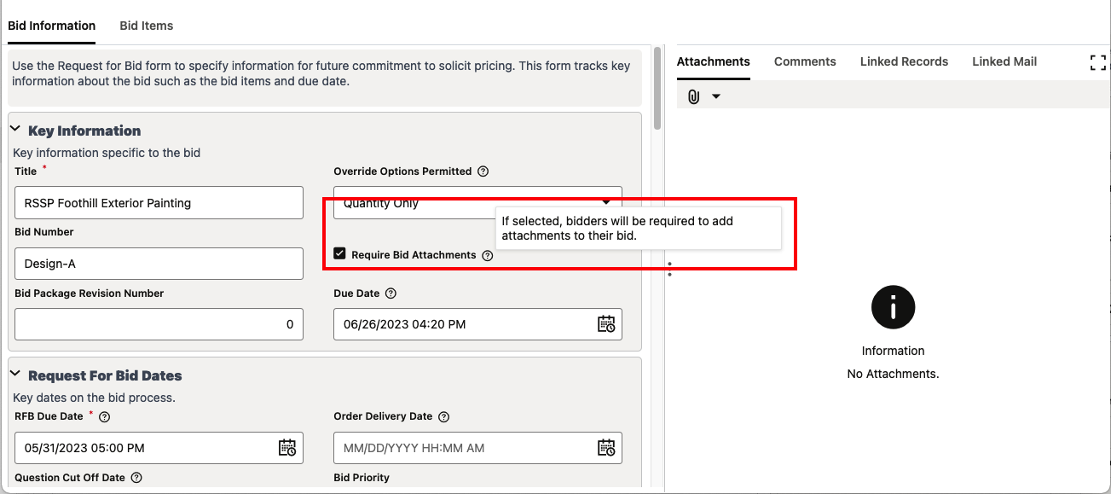Screen dimensions: 1111x494
Task: Expand the Attachments panel to fullscreen
Action: coord(1097,61)
